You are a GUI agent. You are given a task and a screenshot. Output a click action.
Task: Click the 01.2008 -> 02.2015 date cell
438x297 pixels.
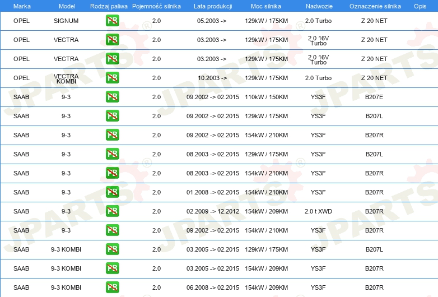click(x=213, y=192)
